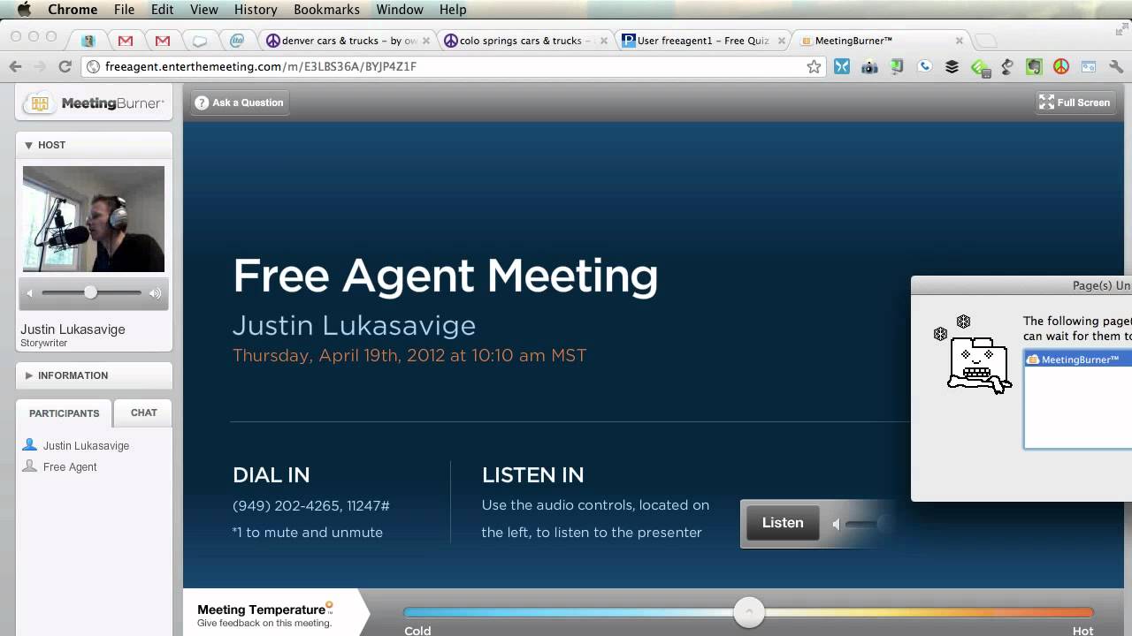Click the stacked layers extension icon
The width and height of the screenshot is (1132, 636).
point(952,66)
